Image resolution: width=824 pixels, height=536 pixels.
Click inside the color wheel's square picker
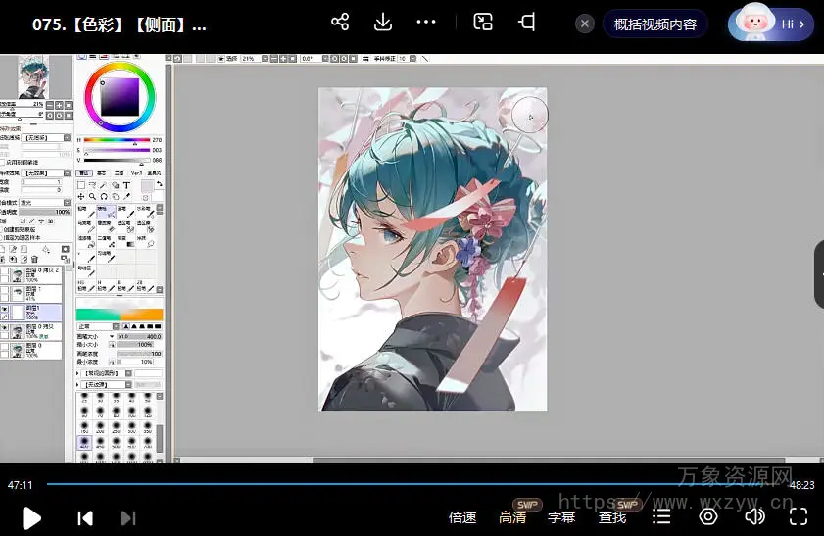tap(121, 97)
